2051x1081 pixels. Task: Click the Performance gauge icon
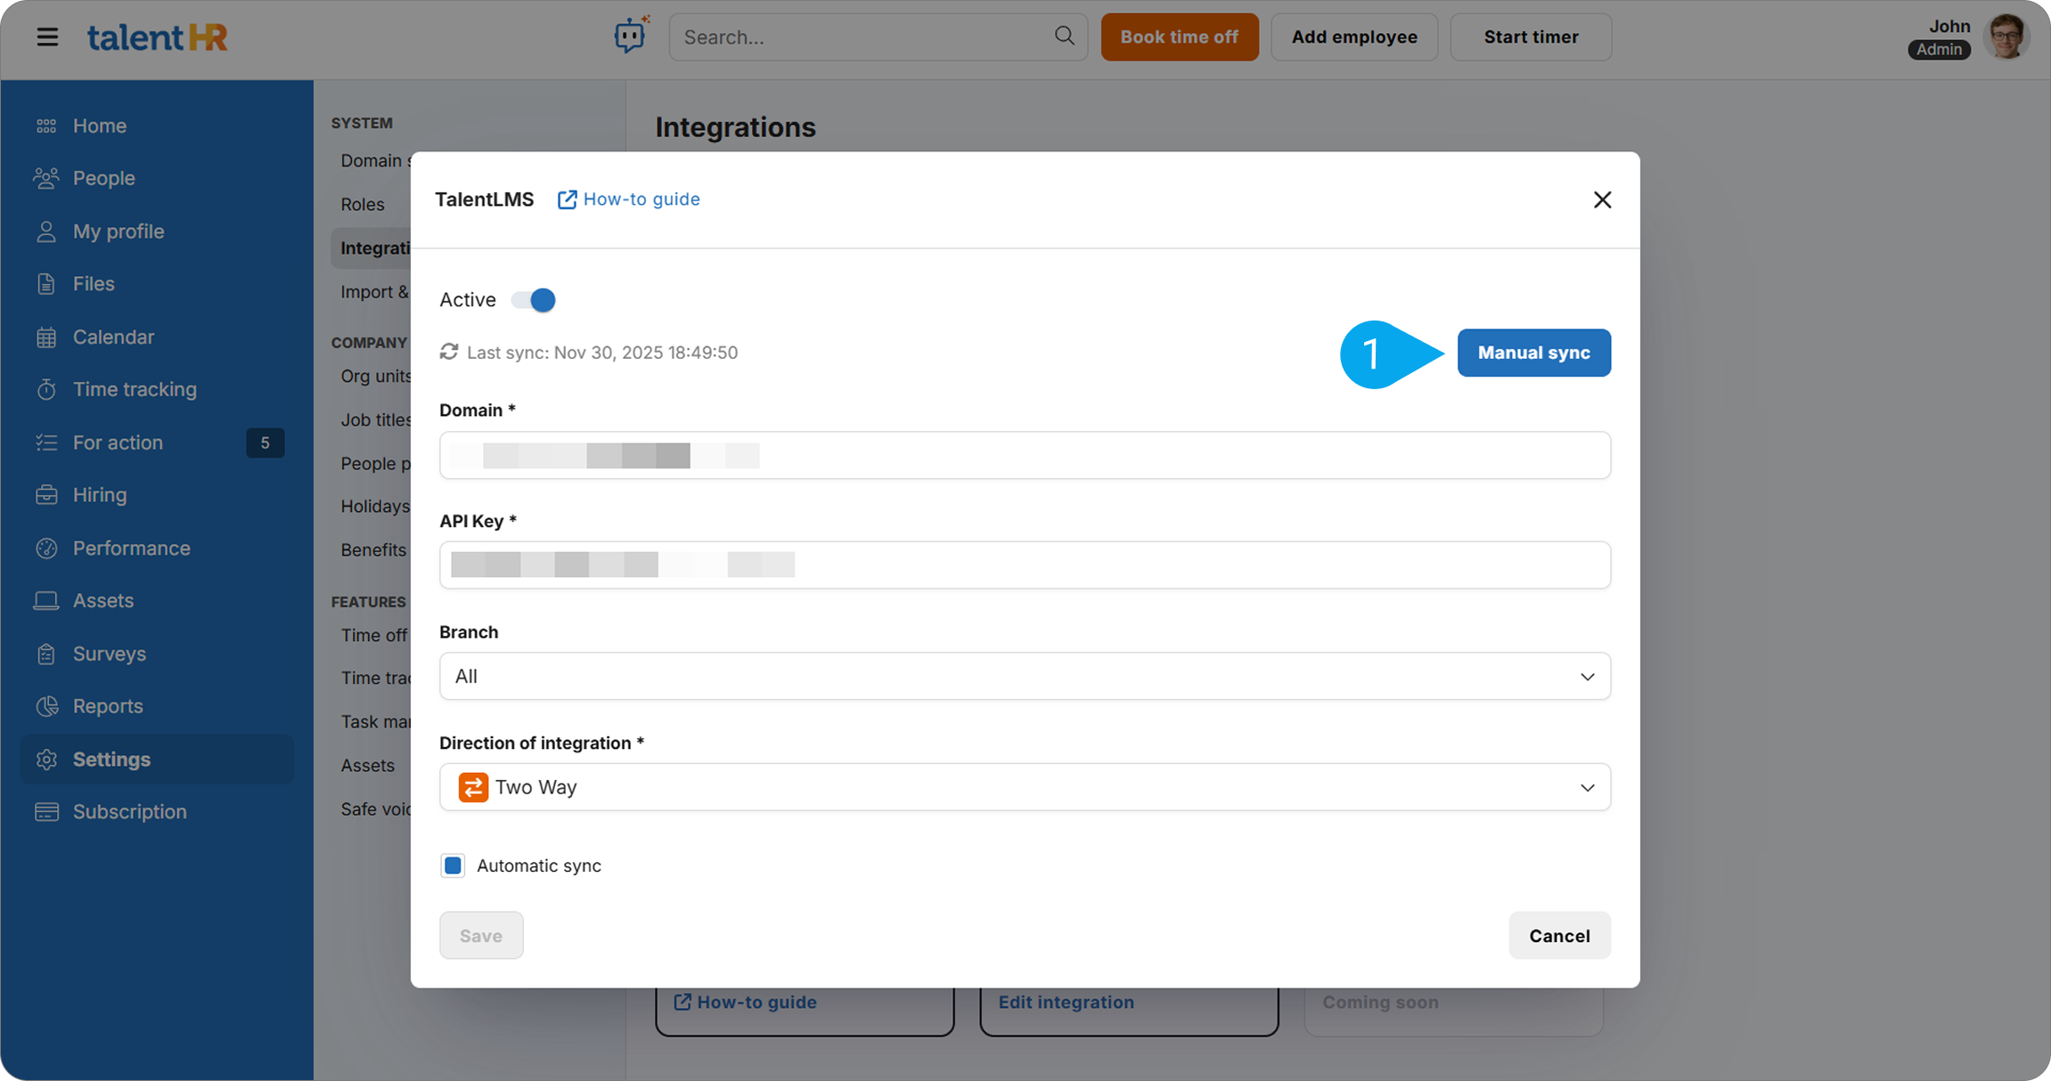(x=46, y=549)
